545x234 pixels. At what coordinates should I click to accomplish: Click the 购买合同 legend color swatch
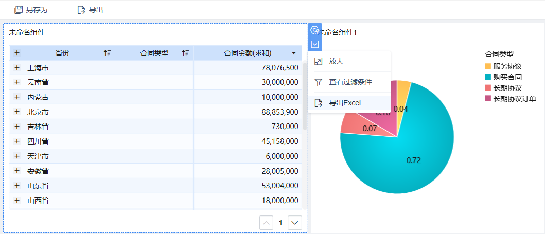point(488,77)
